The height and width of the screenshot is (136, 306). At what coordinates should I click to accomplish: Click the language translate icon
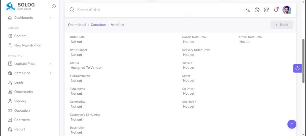pos(248,10)
